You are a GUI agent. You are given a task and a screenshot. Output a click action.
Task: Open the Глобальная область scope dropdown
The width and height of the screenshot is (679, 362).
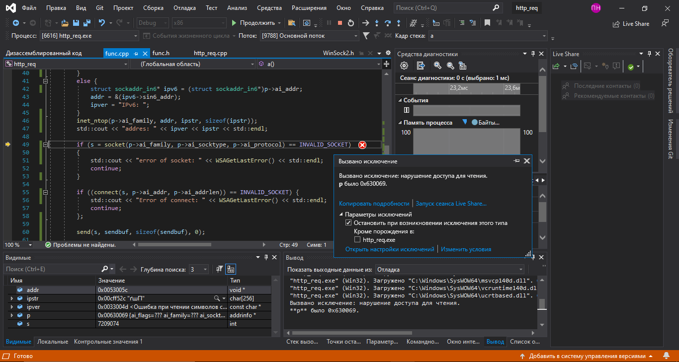(x=193, y=64)
